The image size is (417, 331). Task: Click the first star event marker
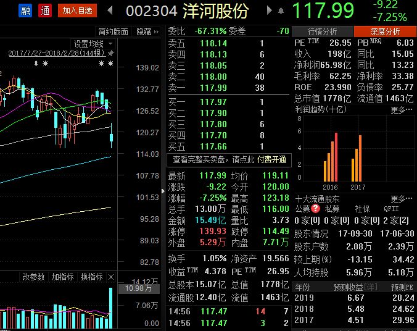45,64
